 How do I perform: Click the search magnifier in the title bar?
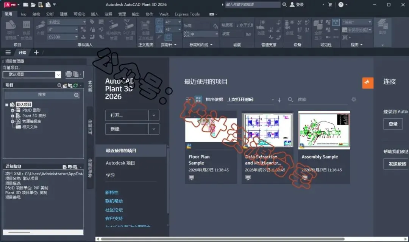[x=284, y=5]
